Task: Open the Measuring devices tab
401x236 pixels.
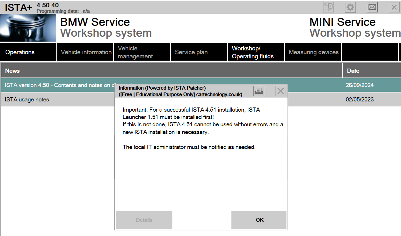Action: (313, 52)
